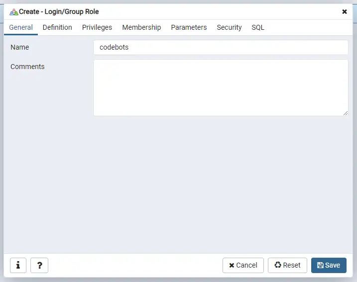The image size is (357, 282).
Task: Click the Login/Group Role icon in title bar
Action: coord(13,11)
